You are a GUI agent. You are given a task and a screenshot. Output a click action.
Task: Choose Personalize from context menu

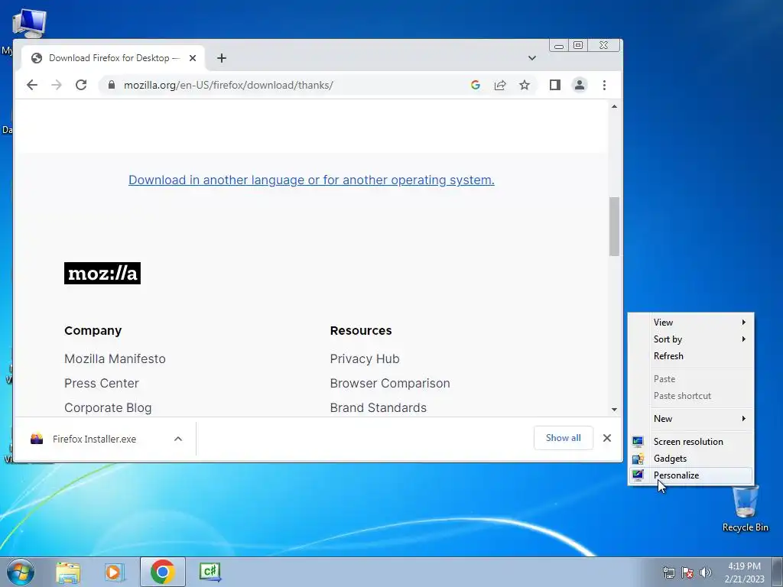coord(690,475)
